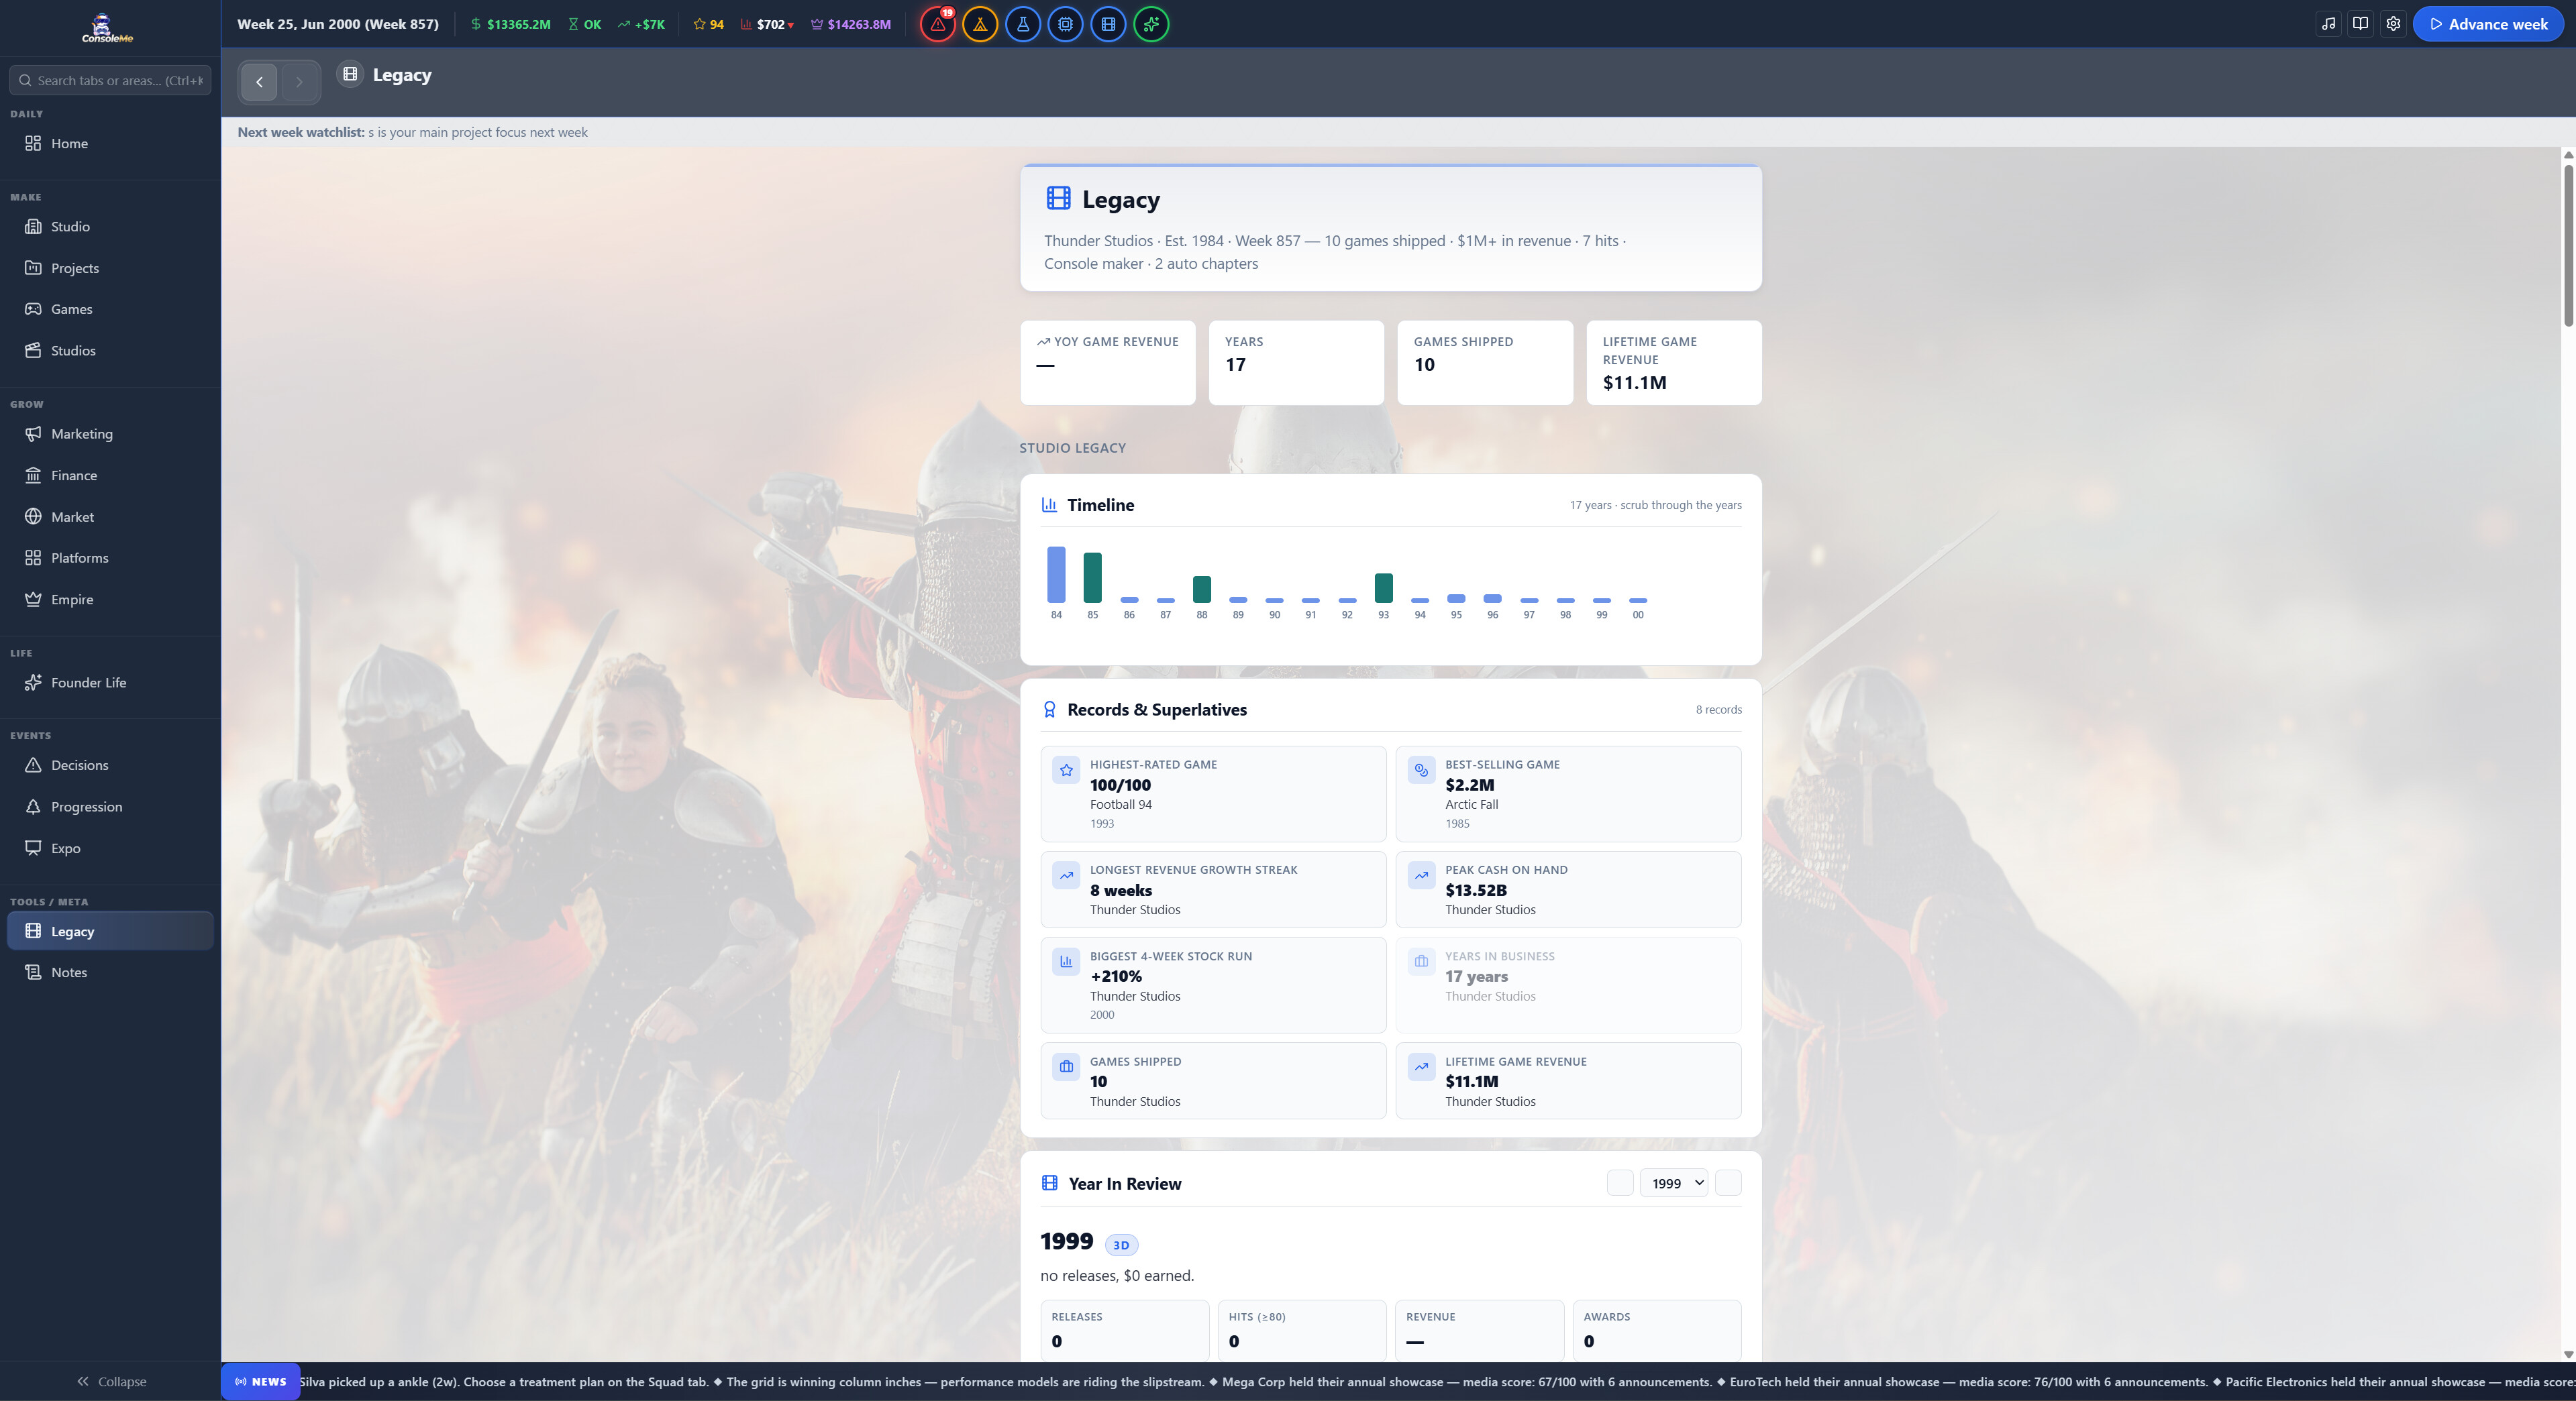Click the star rating 94 indicator
This screenshot has width=2576, height=1401.
pos(708,24)
